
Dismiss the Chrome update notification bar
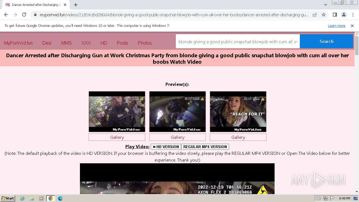coord(352,26)
